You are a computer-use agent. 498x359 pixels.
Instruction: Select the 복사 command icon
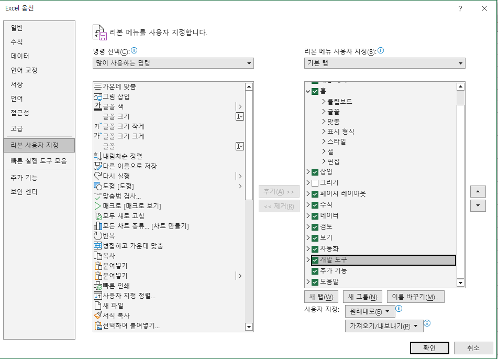coord(98,256)
